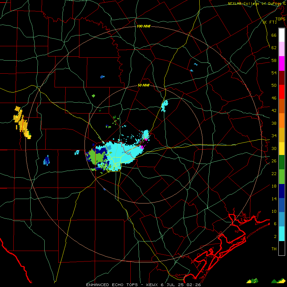Click the 50 NMI range ring label

coord(143,85)
